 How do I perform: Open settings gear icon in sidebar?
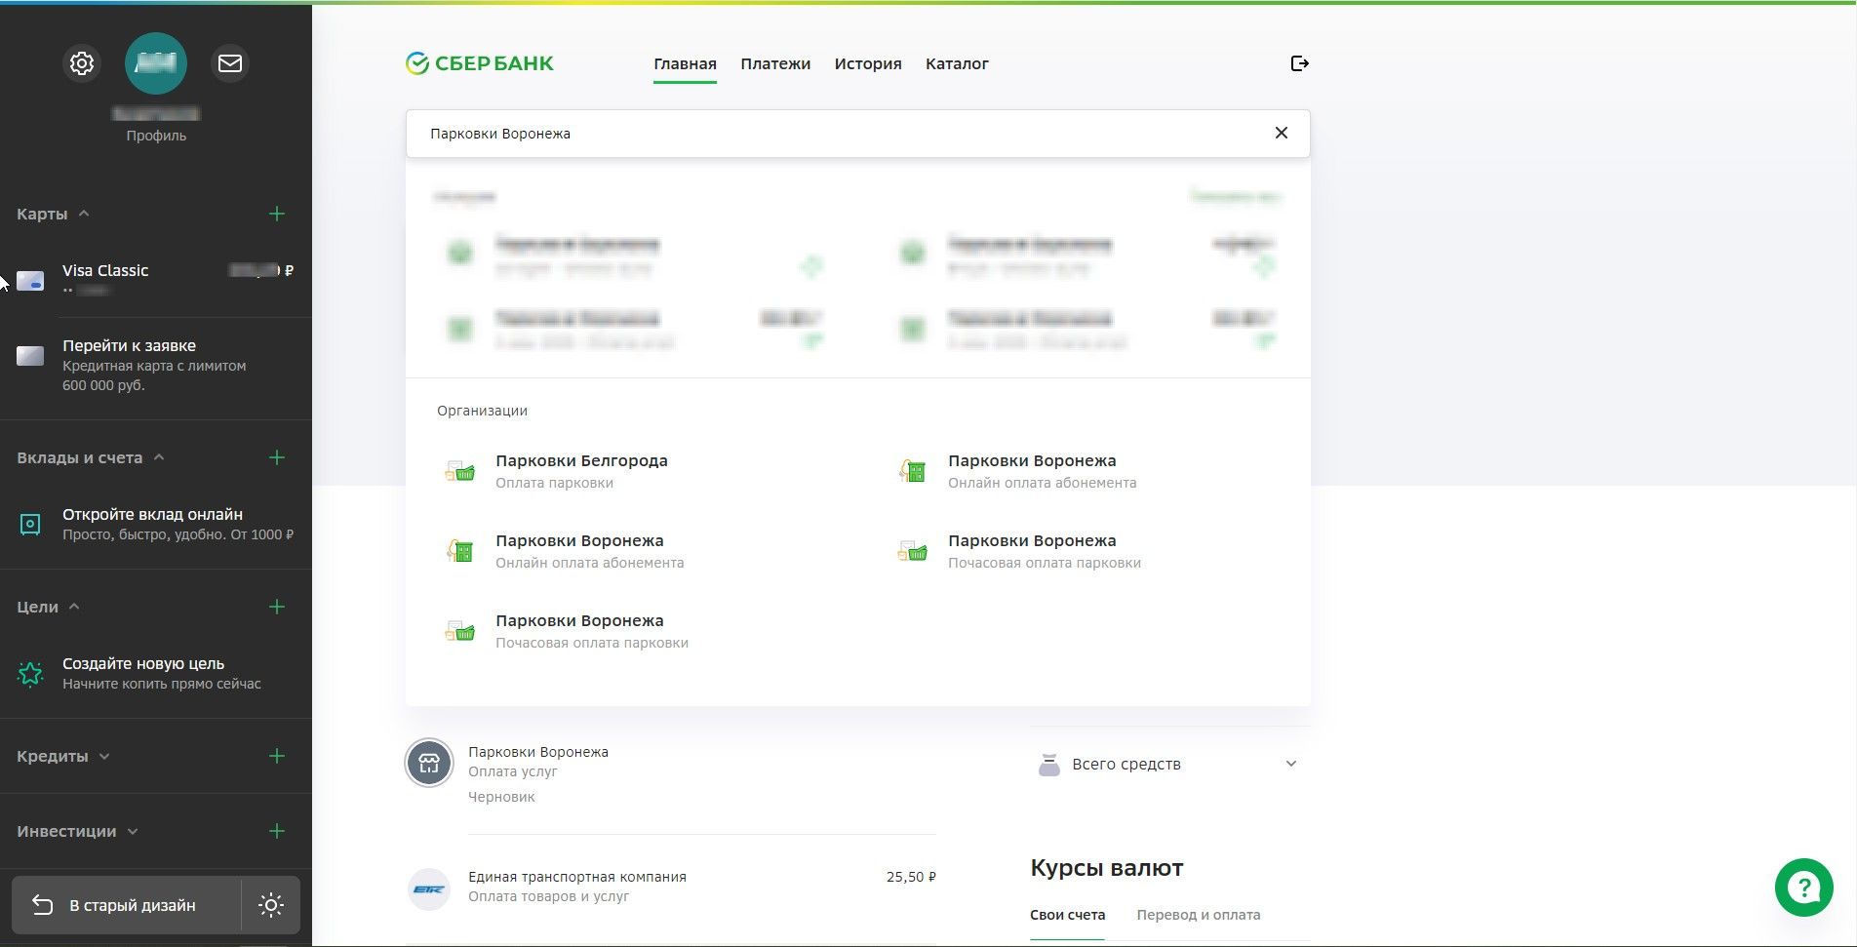pos(82,63)
